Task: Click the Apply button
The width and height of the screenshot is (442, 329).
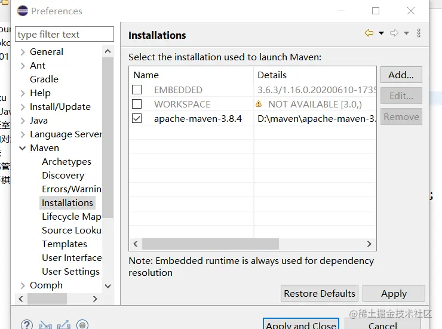Action: [394, 294]
